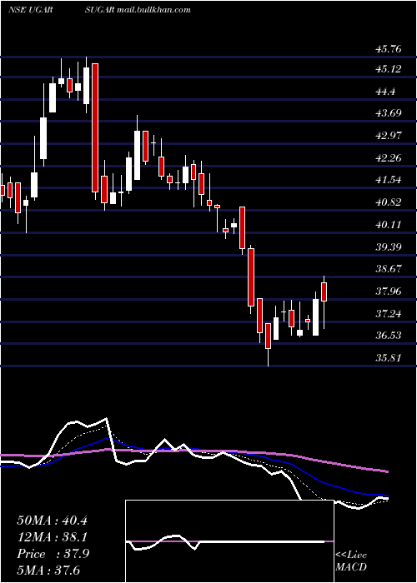
Task: Click the '50MA : 40.4' indicator text
Action: coord(52,521)
